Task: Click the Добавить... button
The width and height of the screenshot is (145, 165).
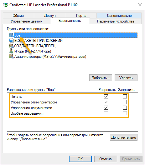Action: coord(101,78)
